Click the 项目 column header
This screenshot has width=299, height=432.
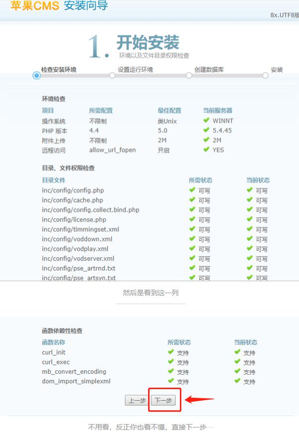coord(48,110)
